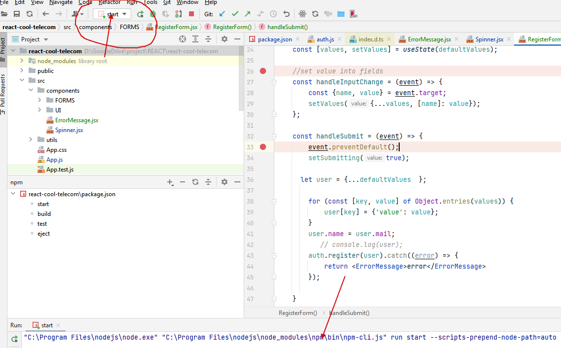The height and width of the screenshot is (348, 561).
Task: Toggle code fold marker at line 27
Action: [x=274, y=82]
